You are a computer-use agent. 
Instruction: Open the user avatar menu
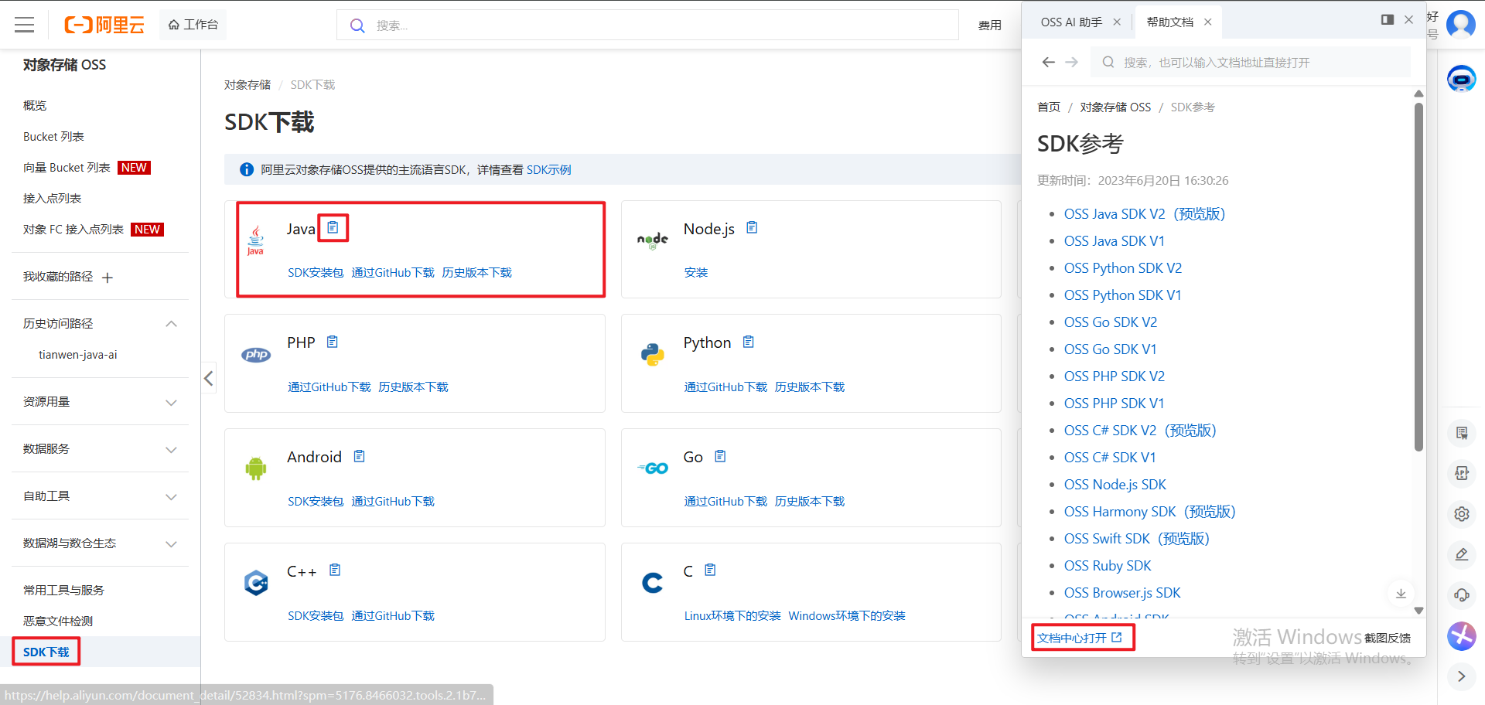tap(1461, 24)
